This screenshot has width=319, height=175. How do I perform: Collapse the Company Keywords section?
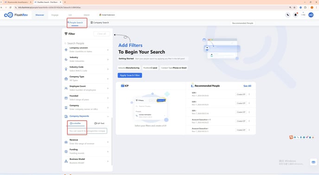click(108, 117)
